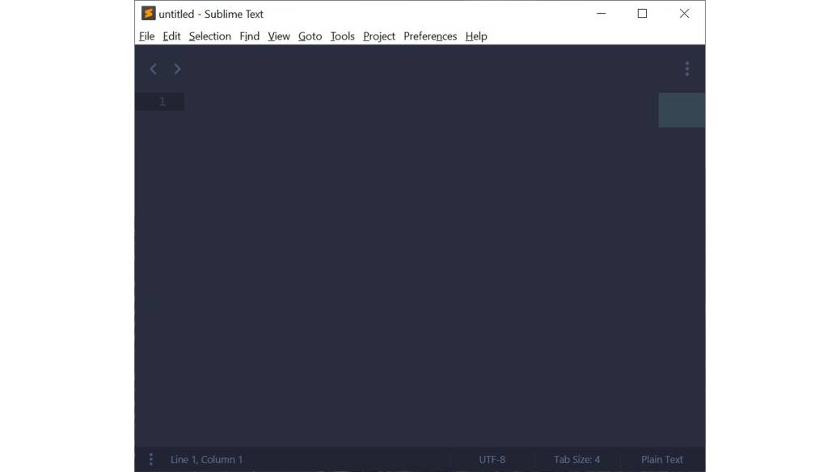Viewport: 840px width, 472px height.
Task: Open the three-dot tab options menu
Action: pos(686,70)
